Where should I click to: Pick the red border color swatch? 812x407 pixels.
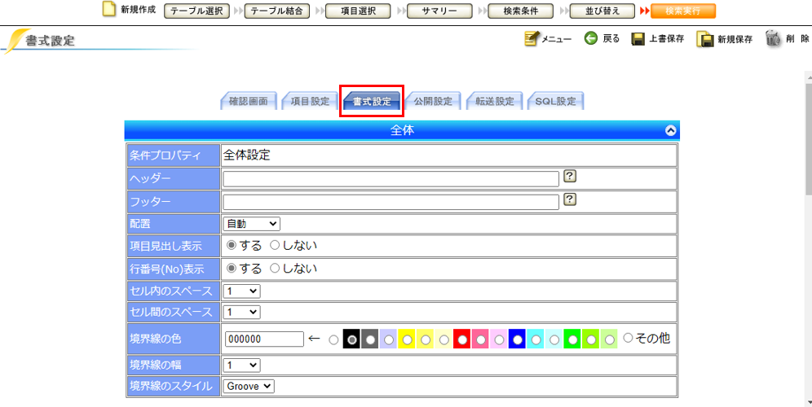click(462, 339)
